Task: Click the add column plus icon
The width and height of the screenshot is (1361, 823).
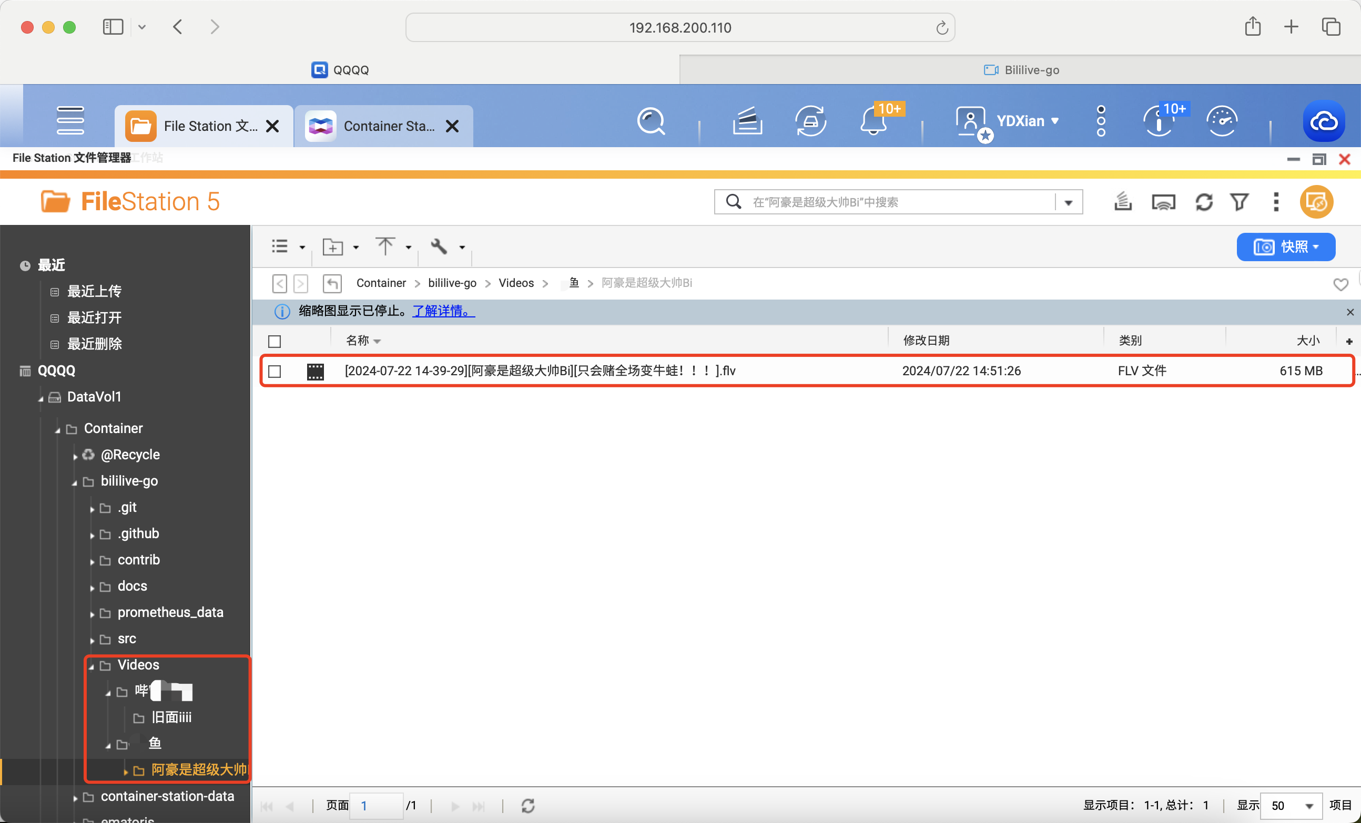Action: point(1349,342)
